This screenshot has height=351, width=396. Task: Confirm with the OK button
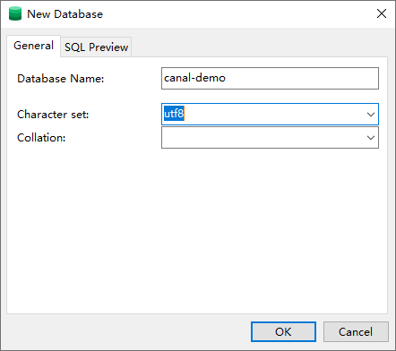pos(283,331)
